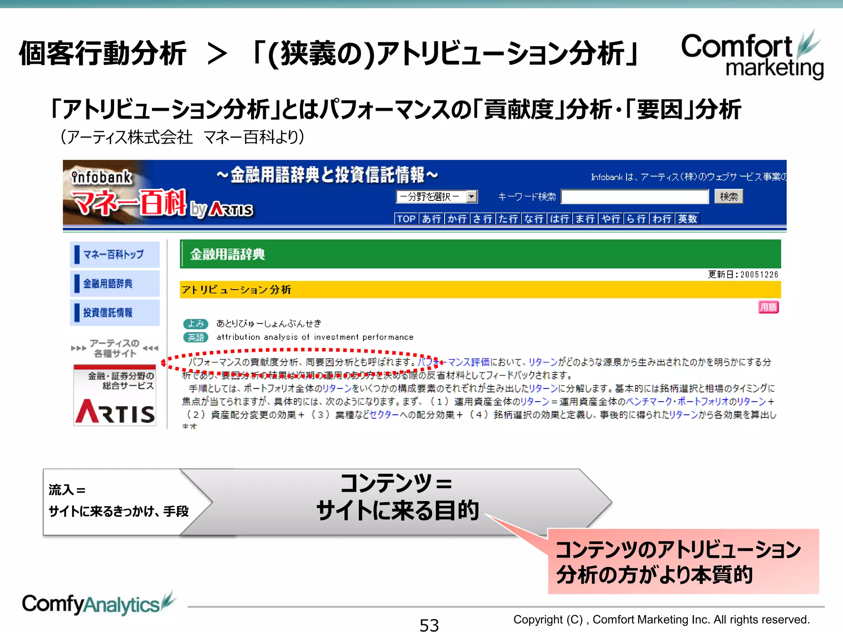Select the ら行 index tab
Image resolution: width=843 pixels, height=632 pixels.
click(636, 219)
